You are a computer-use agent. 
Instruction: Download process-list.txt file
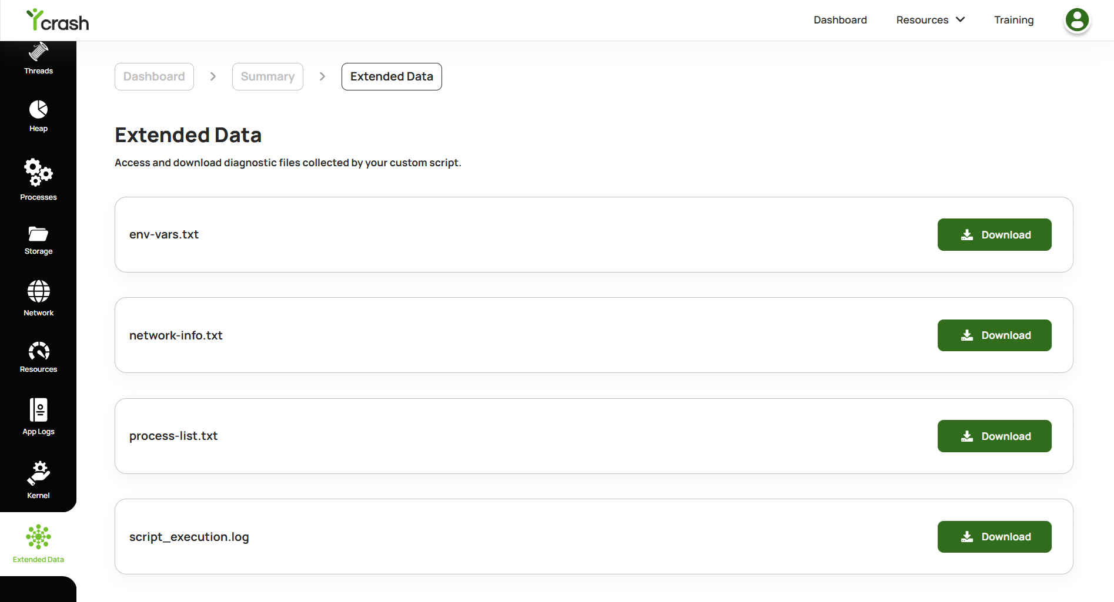coord(994,436)
